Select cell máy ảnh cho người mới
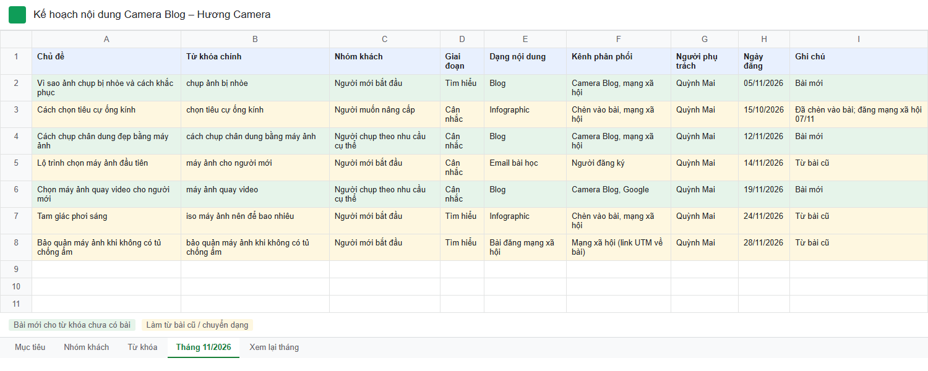Screen dimensions: 928x371 click(256, 168)
